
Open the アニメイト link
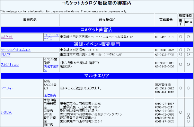[7, 88]
